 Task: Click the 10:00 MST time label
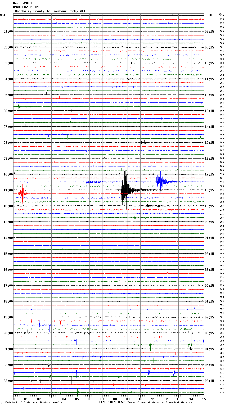tap(8, 174)
